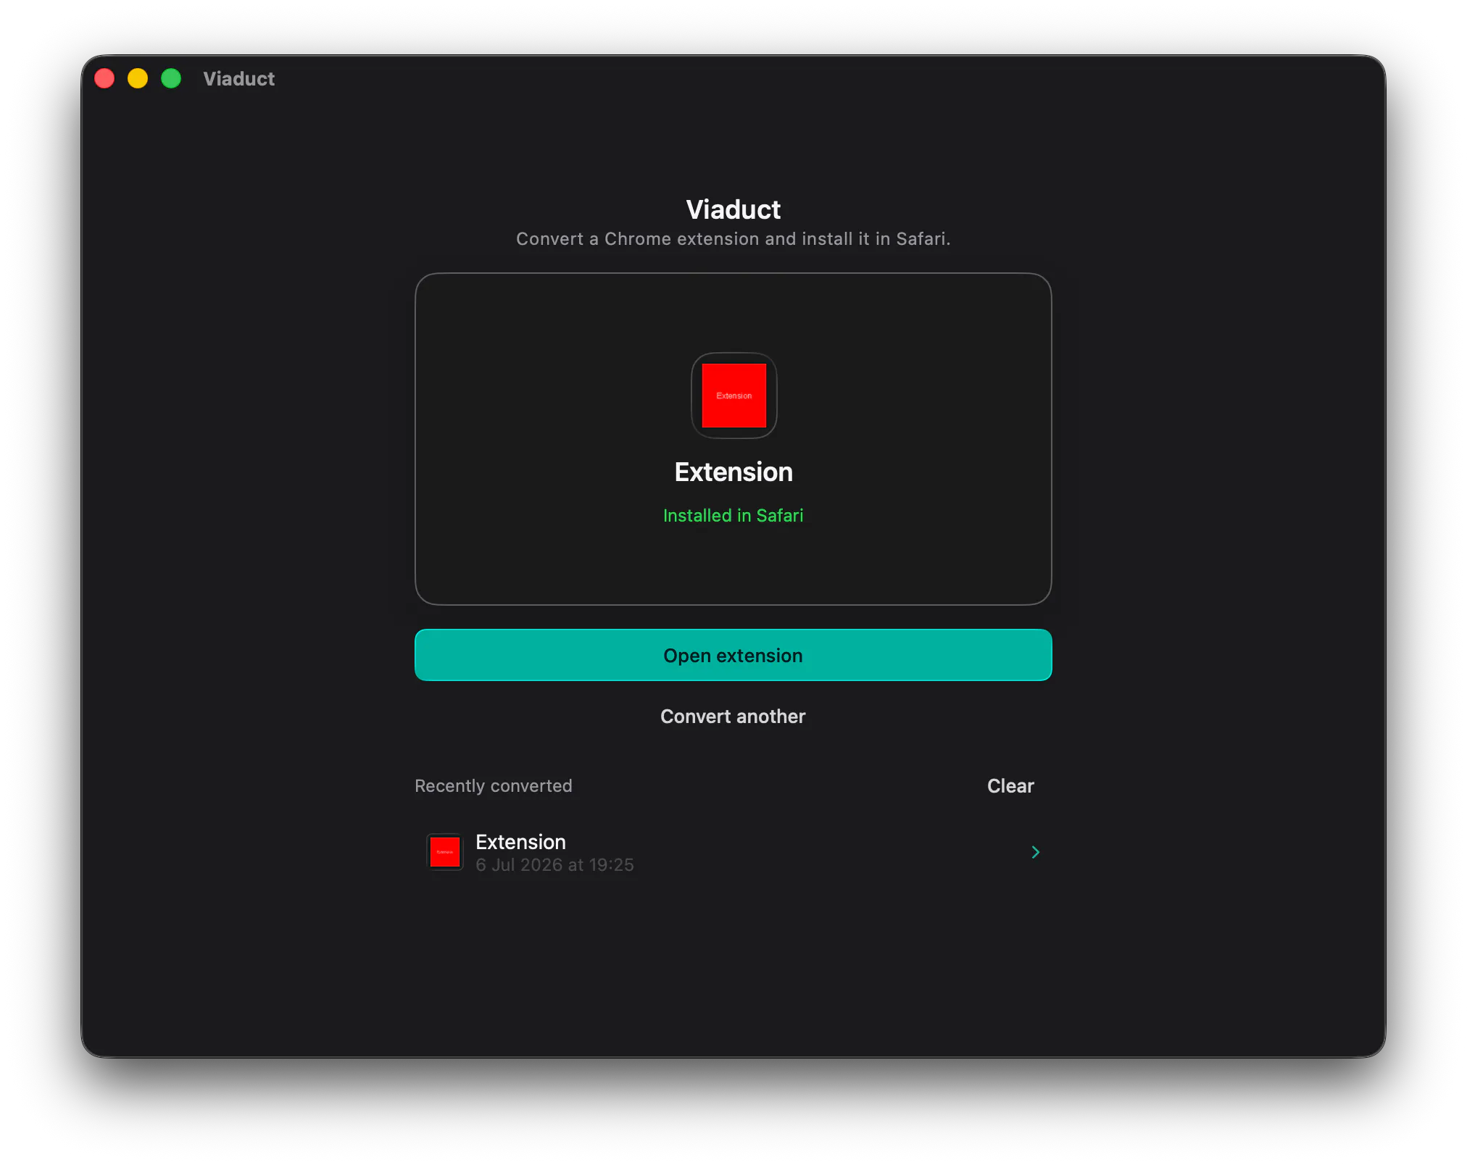Screen dimensions: 1467x1165
Task: Select the small Extension icon in recent list
Action: click(445, 852)
